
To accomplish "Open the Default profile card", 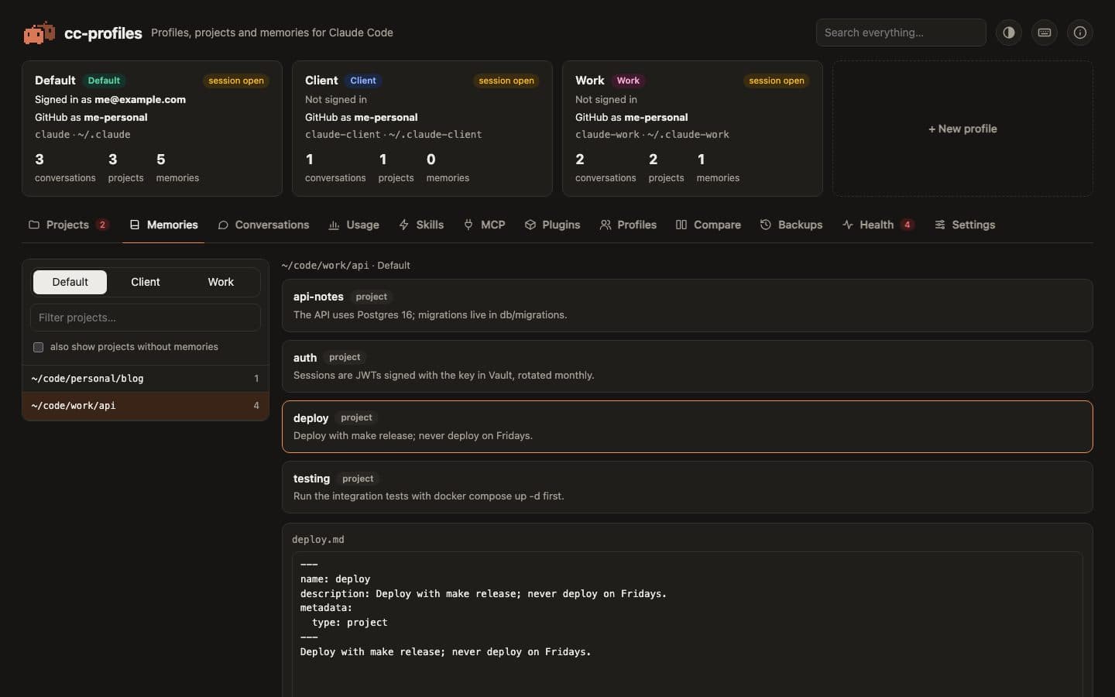I will pyautogui.click(x=152, y=129).
